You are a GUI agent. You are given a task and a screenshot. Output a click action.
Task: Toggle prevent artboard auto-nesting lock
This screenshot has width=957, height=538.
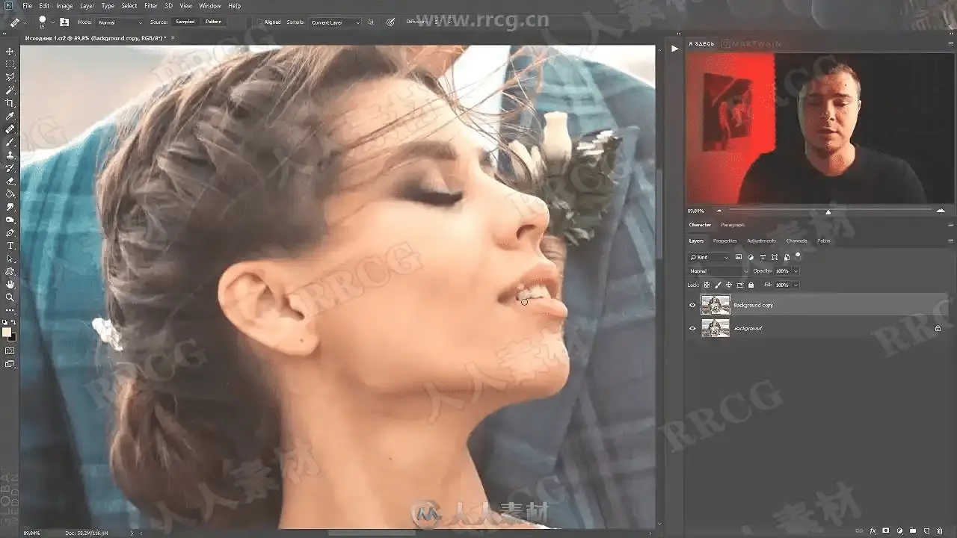click(740, 285)
